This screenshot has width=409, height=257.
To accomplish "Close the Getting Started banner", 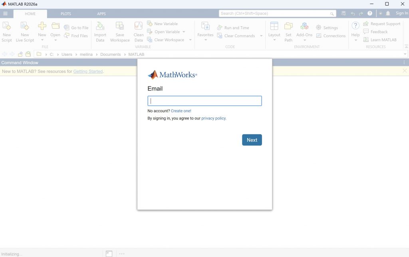I will point(405,71).
